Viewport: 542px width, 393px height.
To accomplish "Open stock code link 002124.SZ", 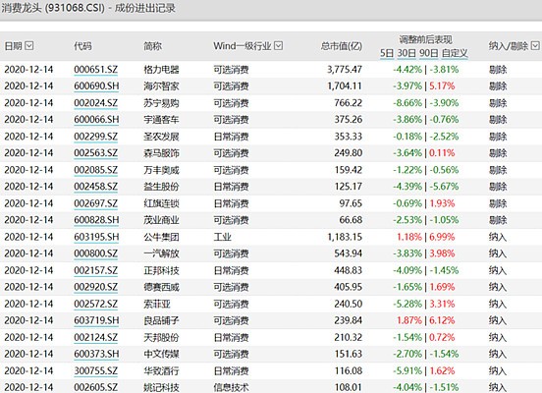I will (96, 337).
